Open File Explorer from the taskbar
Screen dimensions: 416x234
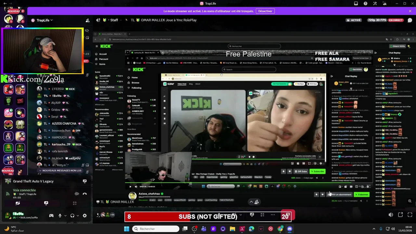(x=232, y=229)
